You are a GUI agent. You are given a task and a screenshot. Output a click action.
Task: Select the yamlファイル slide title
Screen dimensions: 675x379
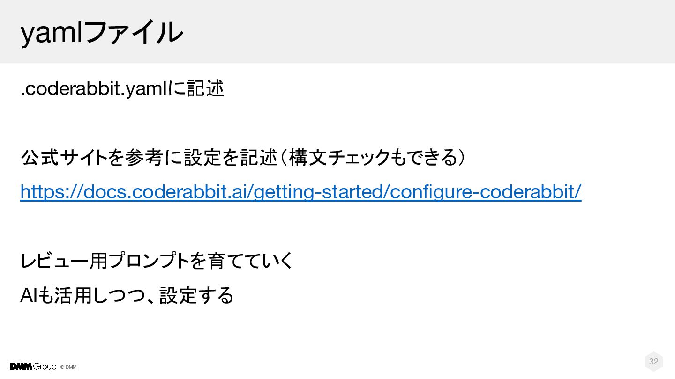(101, 32)
